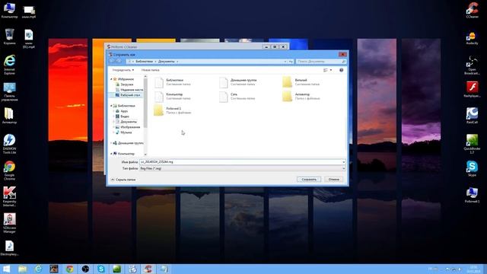Image resolution: width=487 pixels, height=274 pixels.
Task: Open the address bar history dropdown
Action: (285, 62)
